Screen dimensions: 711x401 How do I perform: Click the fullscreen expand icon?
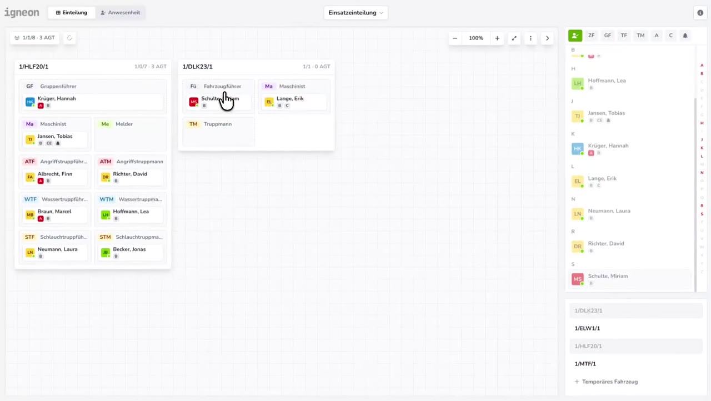coord(514,38)
